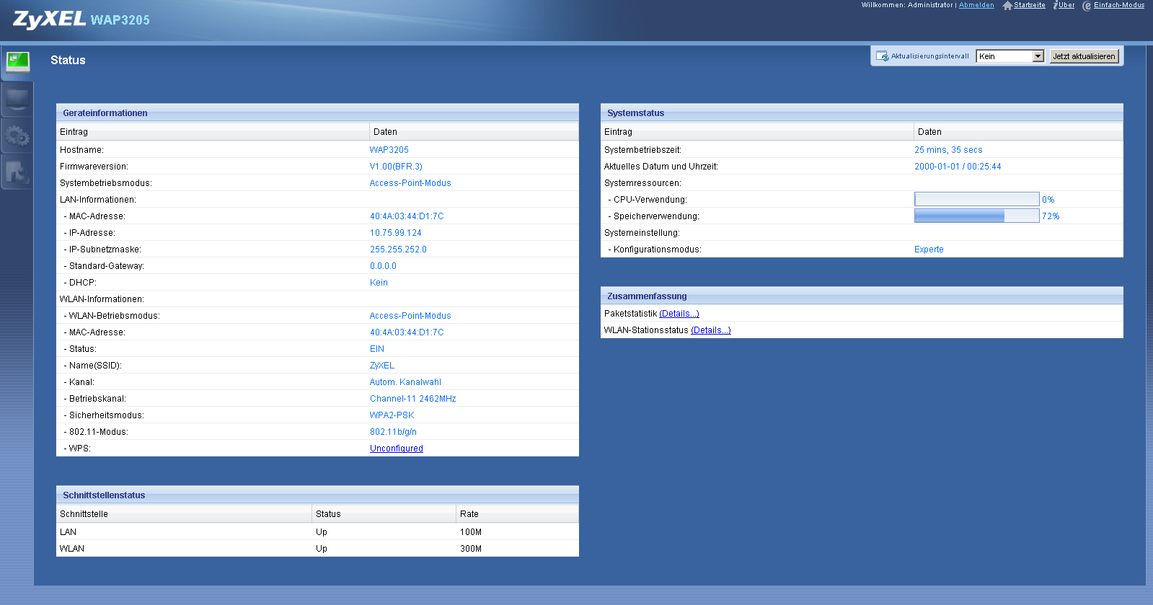This screenshot has height=605, width=1153.
Task: Click the refresh interval icon
Action: point(882,56)
